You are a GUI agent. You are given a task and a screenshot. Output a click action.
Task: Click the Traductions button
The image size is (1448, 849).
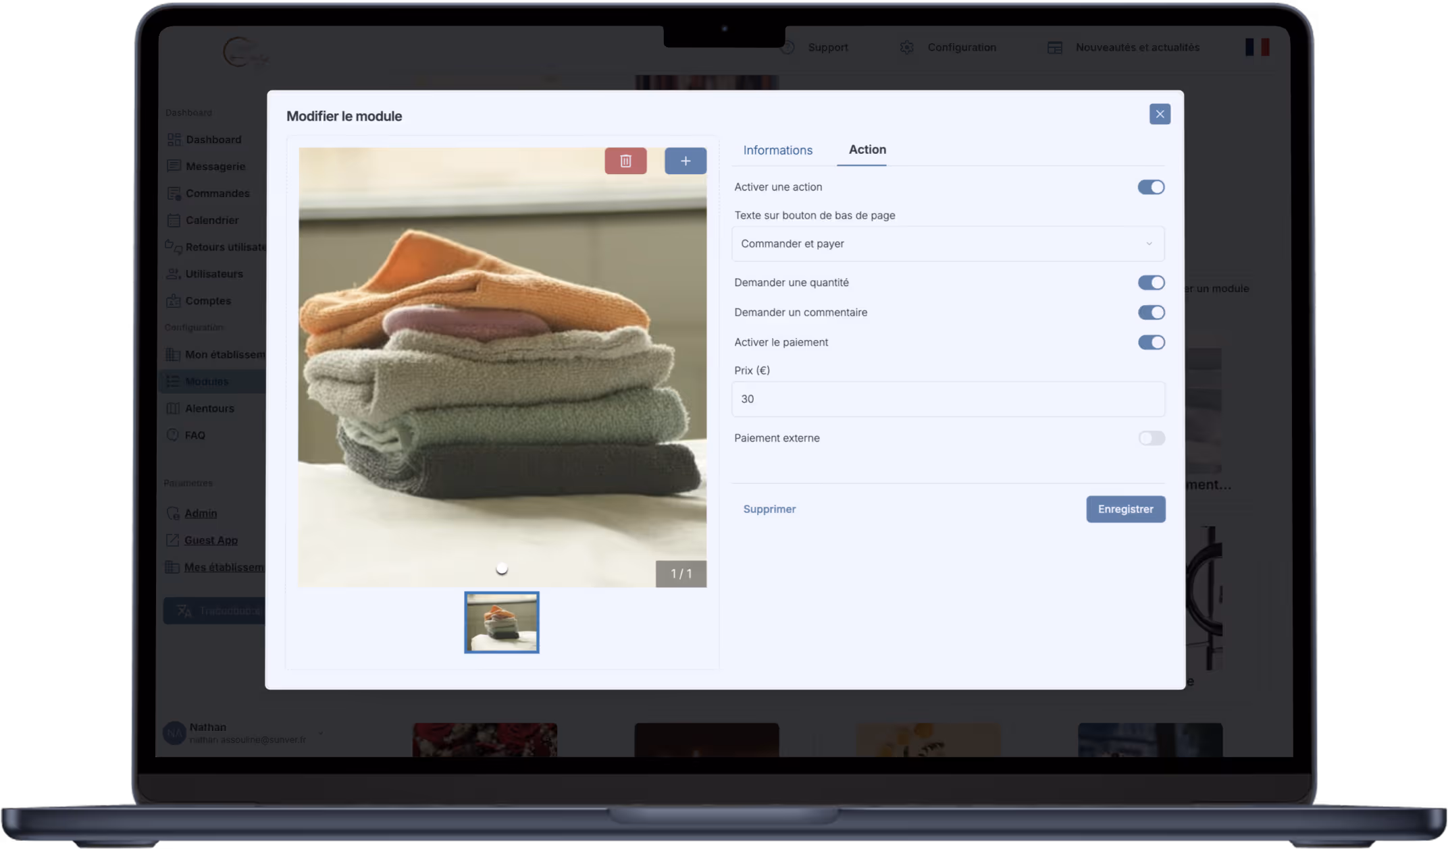[x=215, y=611]
